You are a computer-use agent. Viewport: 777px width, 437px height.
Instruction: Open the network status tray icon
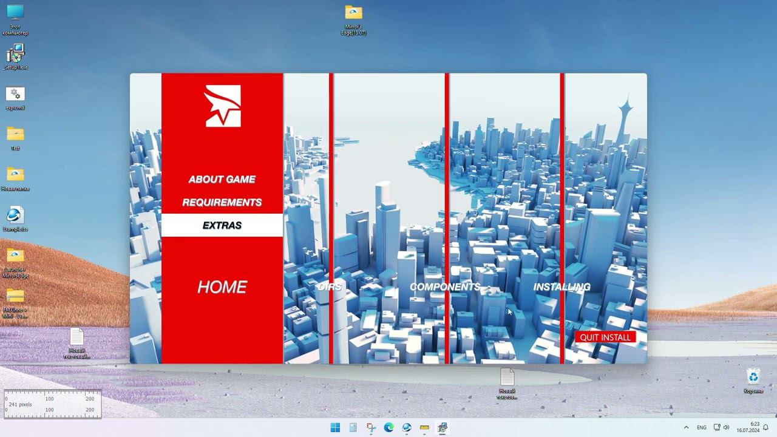(717, 427)
